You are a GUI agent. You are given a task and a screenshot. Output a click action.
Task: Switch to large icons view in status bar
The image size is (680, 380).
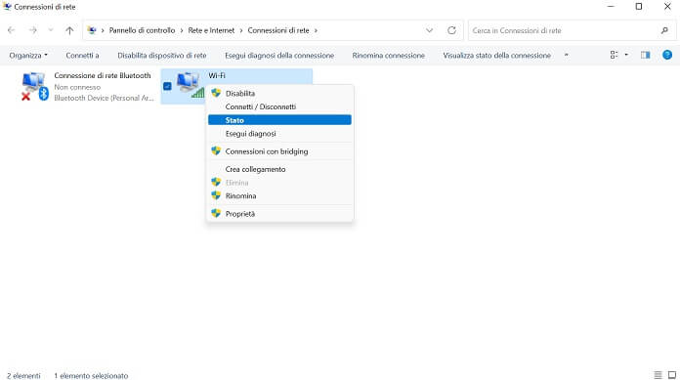(x=672, y=375)
